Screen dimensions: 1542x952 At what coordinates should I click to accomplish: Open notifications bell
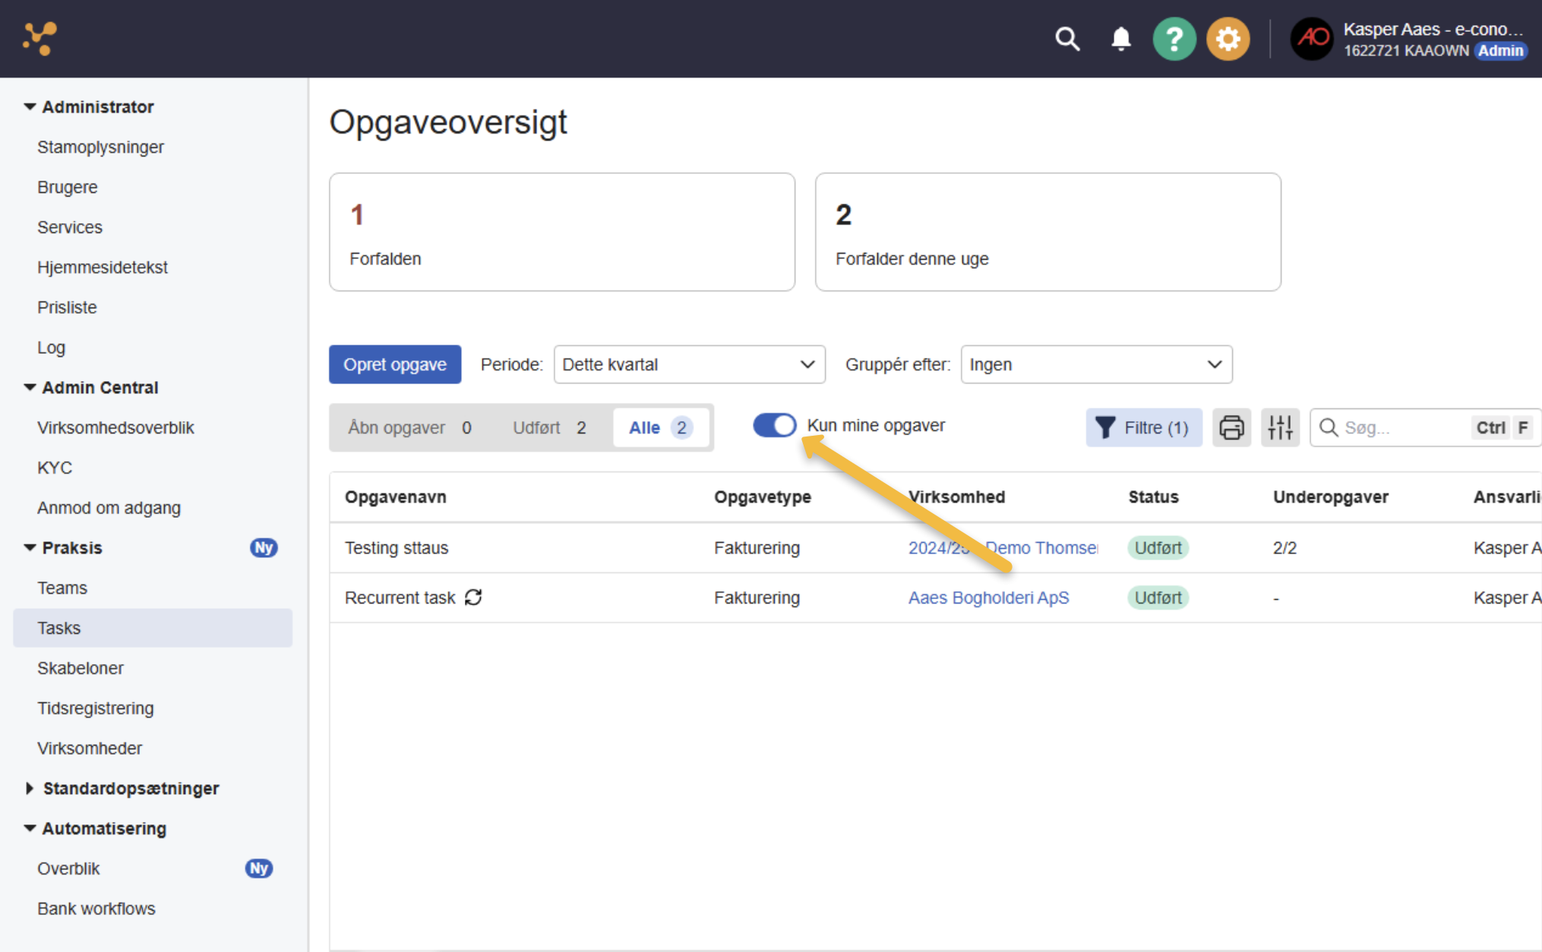click(x=1120, y=39)
